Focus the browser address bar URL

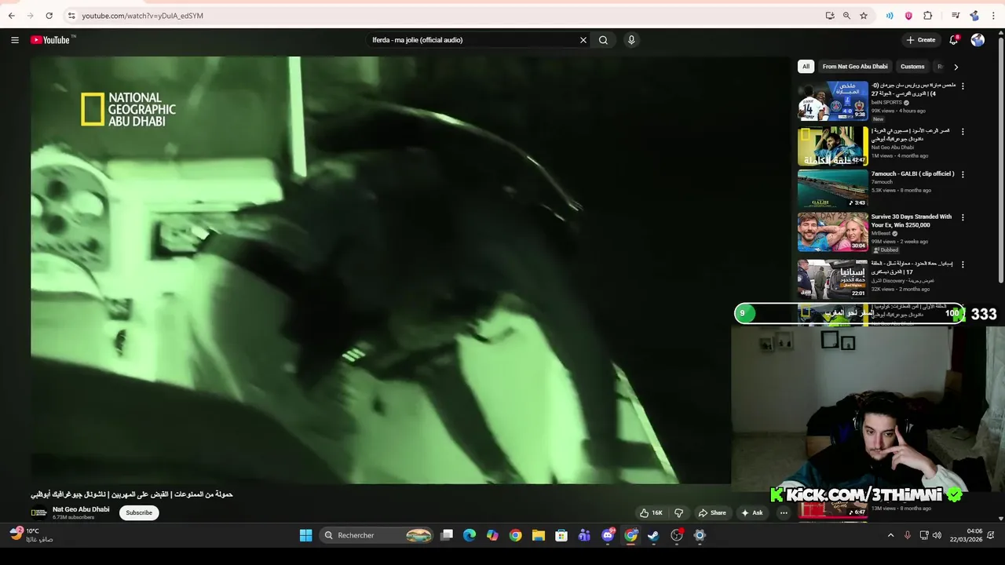142,16
